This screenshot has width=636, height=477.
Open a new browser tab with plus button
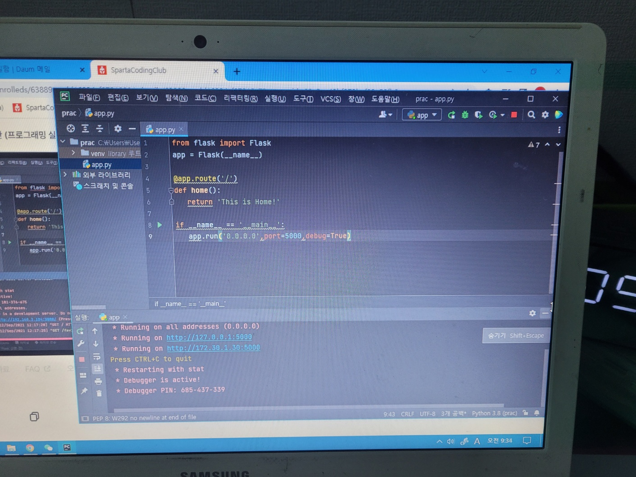pos(237,71)
